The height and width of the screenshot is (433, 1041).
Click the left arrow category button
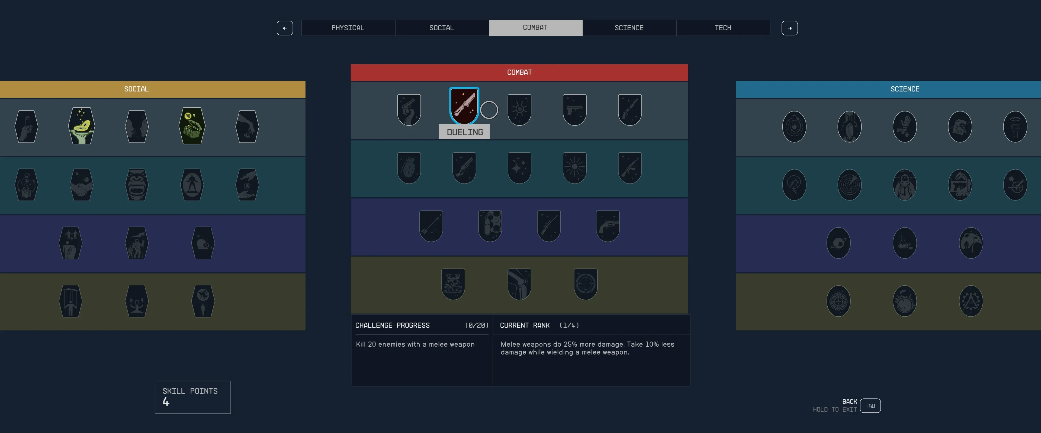pyautogui.click(x=284, y=28)
